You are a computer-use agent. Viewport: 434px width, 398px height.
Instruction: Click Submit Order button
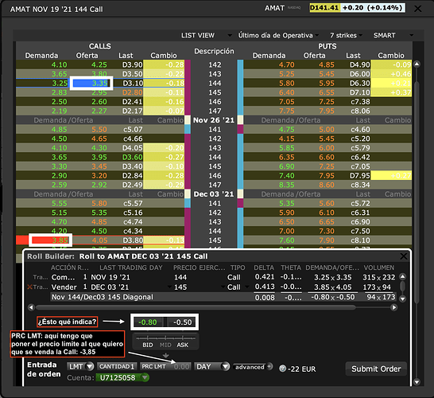pyautogui.click(x=376, y=369)
